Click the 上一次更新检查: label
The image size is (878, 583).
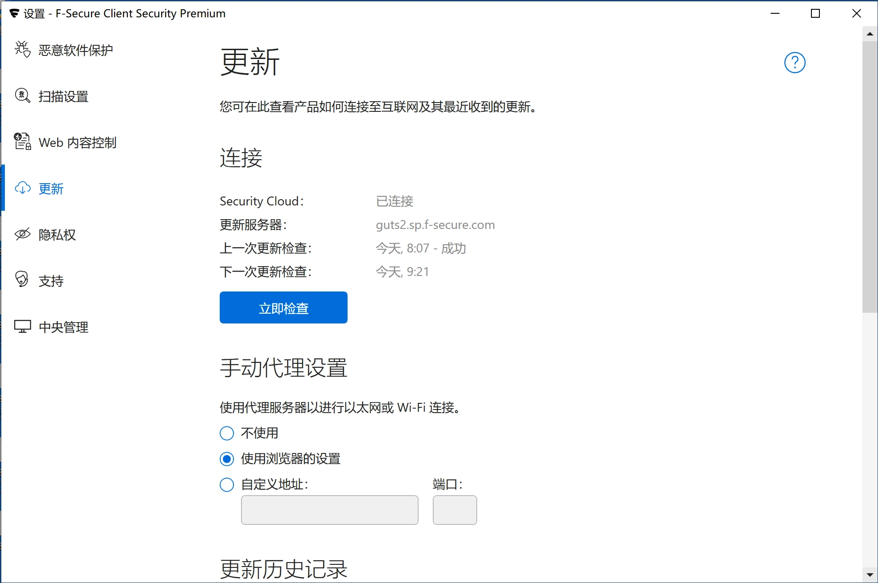[x=266, y=248]
